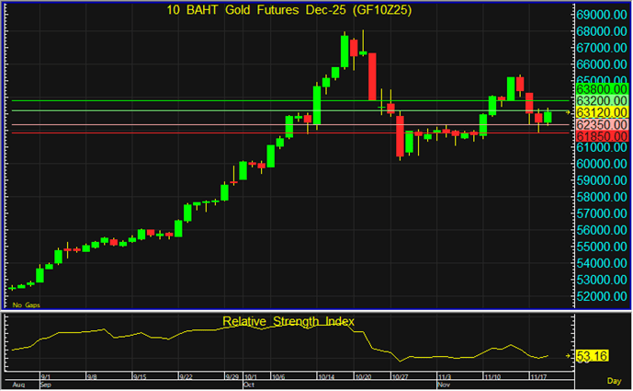Screen dimensions: 633x391
Task: Click the last green candlestick on the right
Action: 548,115
